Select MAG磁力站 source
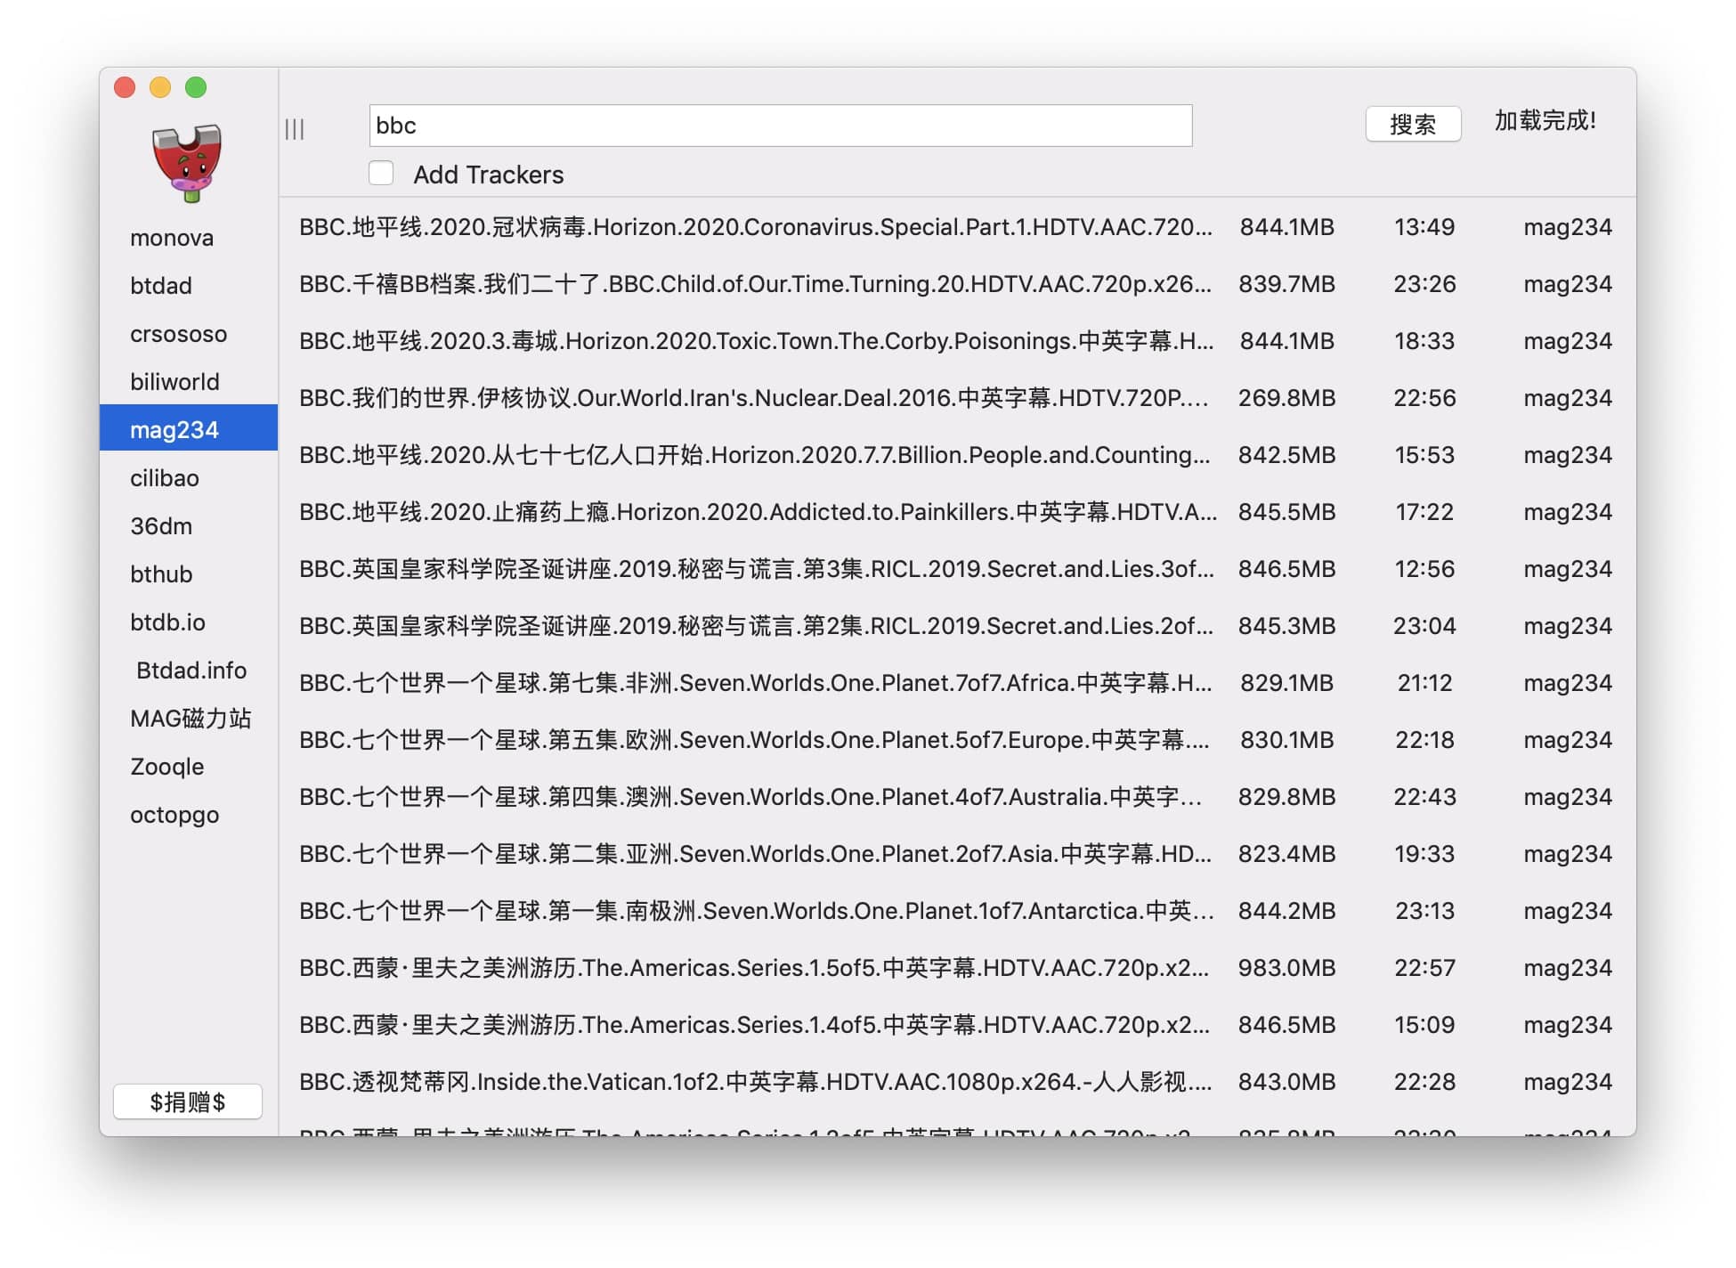The width and height of the screenshot is (1736, 1268). (191, 719)
